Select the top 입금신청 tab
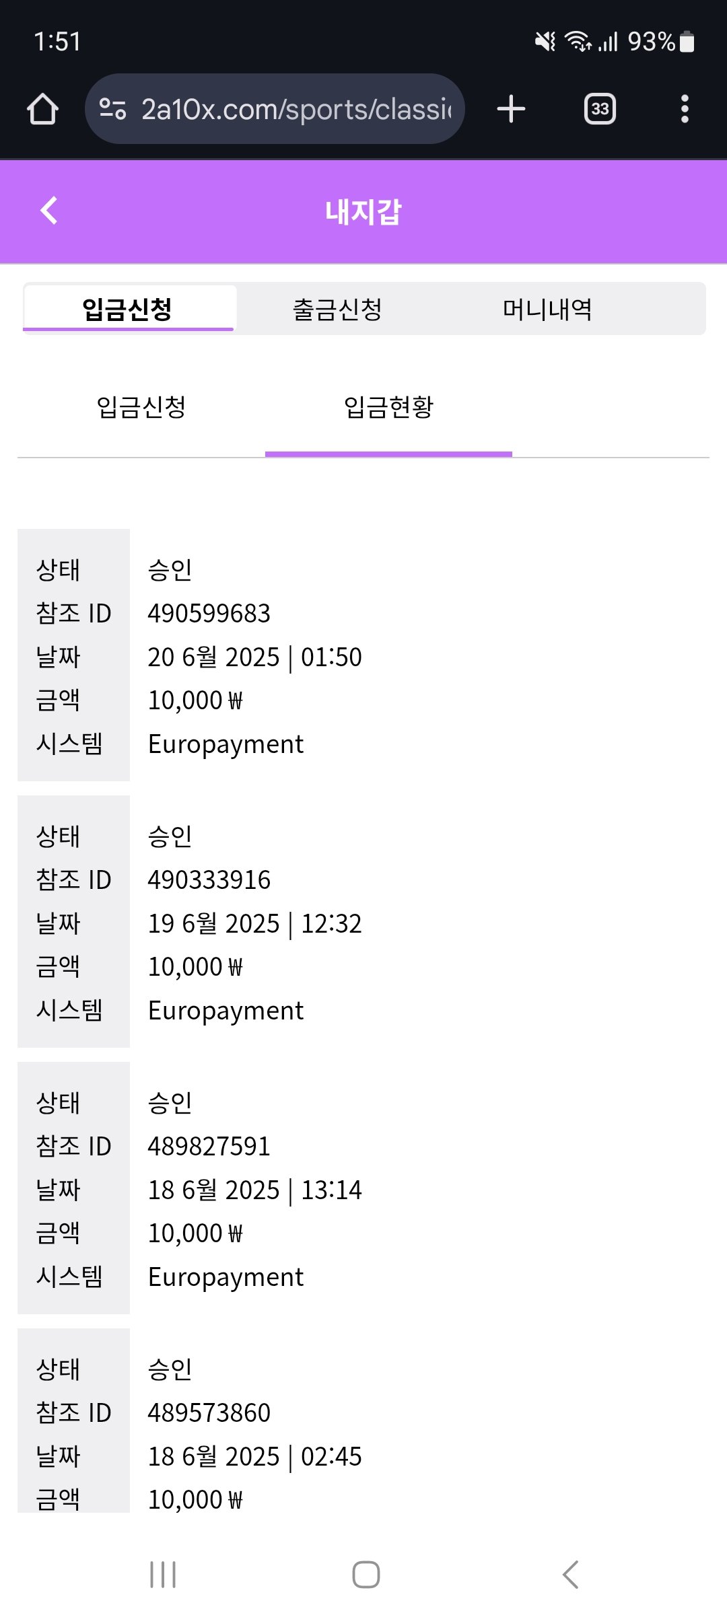 (x=128, y=310)
